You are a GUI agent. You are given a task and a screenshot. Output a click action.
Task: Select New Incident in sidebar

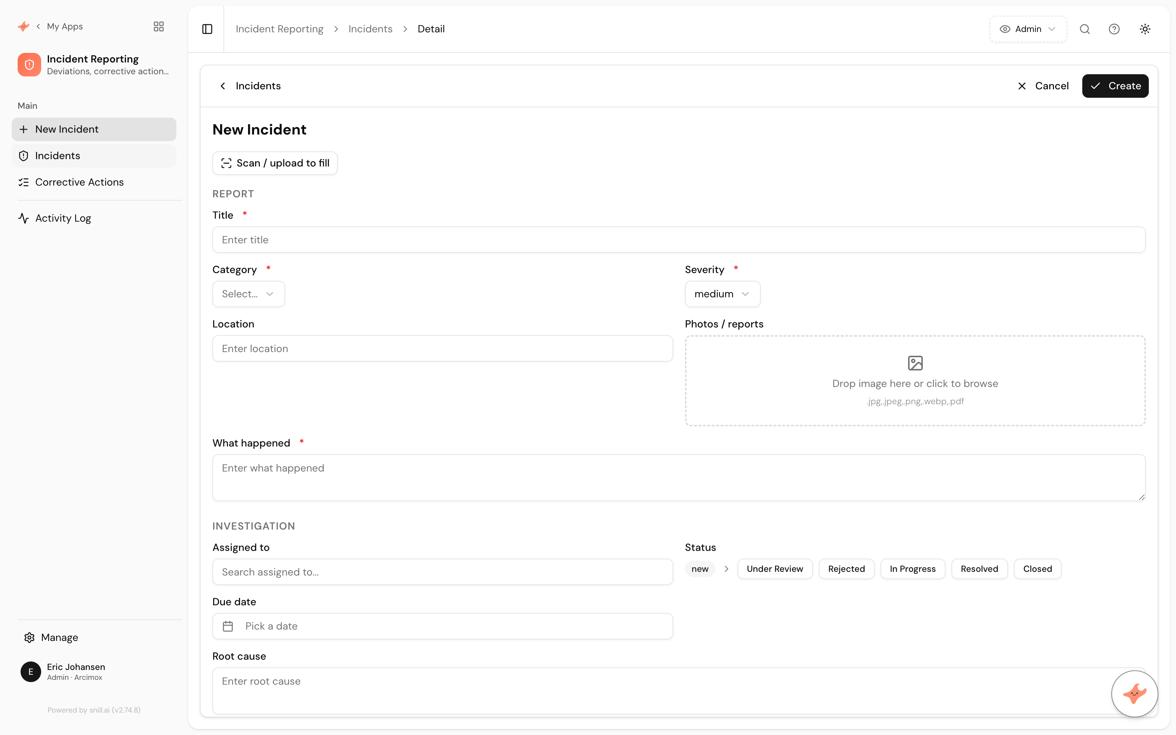point(94,129)
